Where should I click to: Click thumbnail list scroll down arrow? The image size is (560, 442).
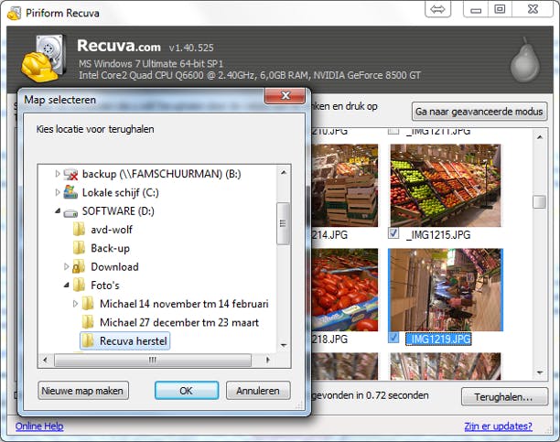(x=540, y=372)
